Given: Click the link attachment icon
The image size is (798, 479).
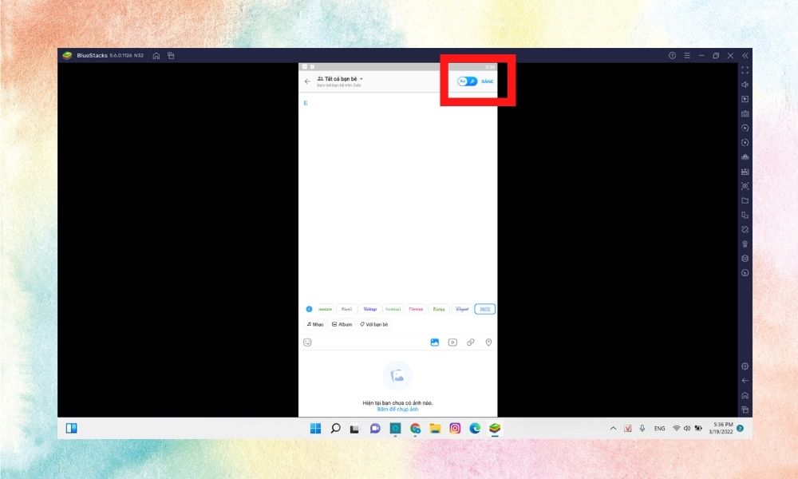Looking at the screenshot, I should coord(471,342).
